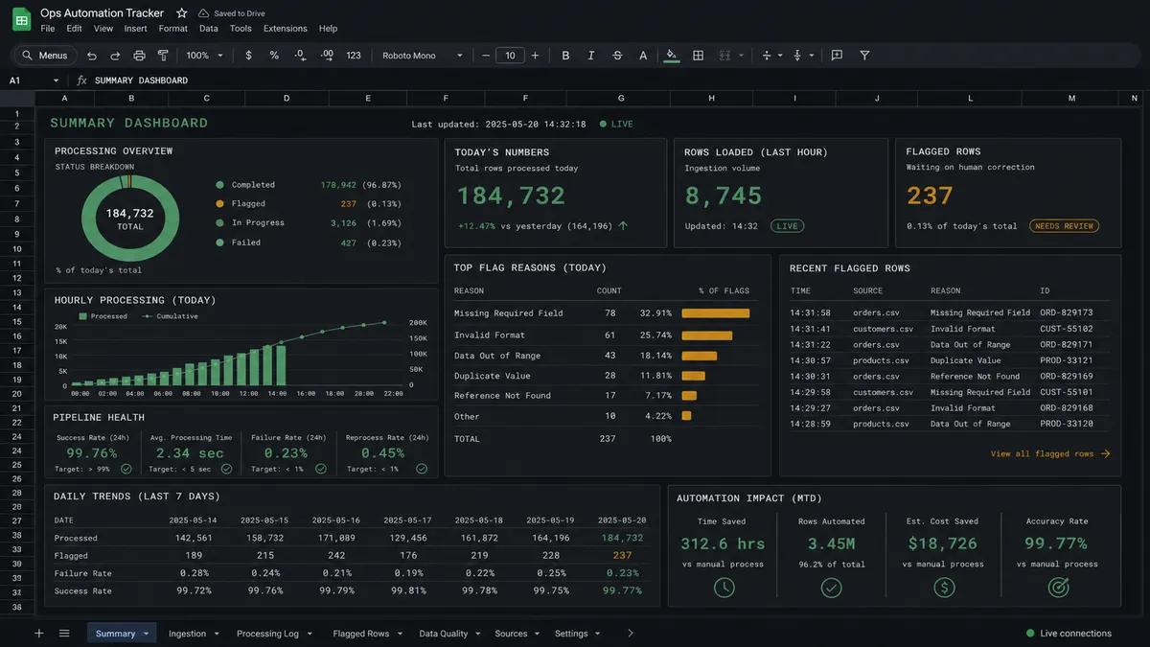Viewport: 1150px width, 647px height.
Task: Open the Roboto Mono font dropdown
Action: click(422, 56)
